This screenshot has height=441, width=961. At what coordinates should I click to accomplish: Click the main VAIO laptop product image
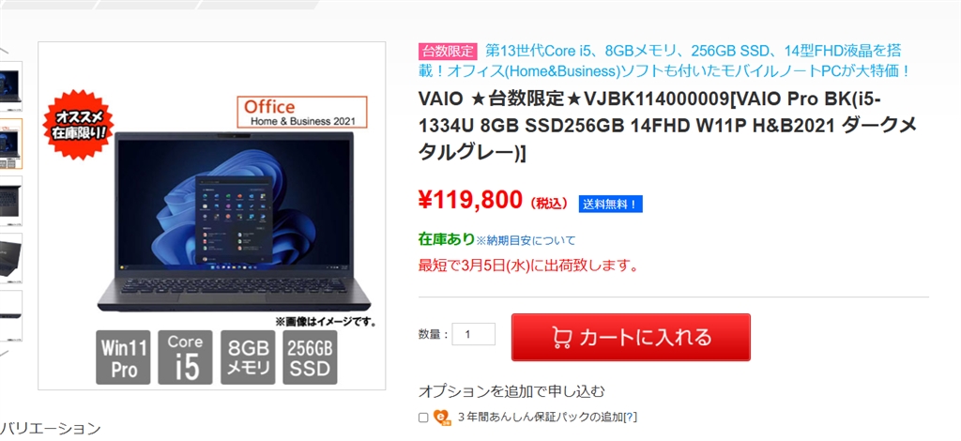point(234,220)
